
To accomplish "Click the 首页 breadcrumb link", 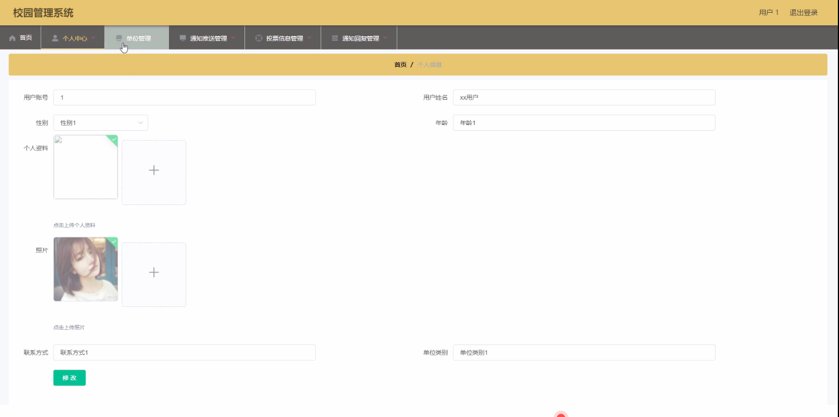I will [400, 65].
